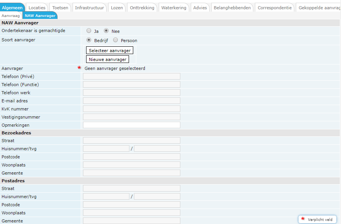Switch to the Onttrekking tab
341x224 pixels.
coord(142,8)
